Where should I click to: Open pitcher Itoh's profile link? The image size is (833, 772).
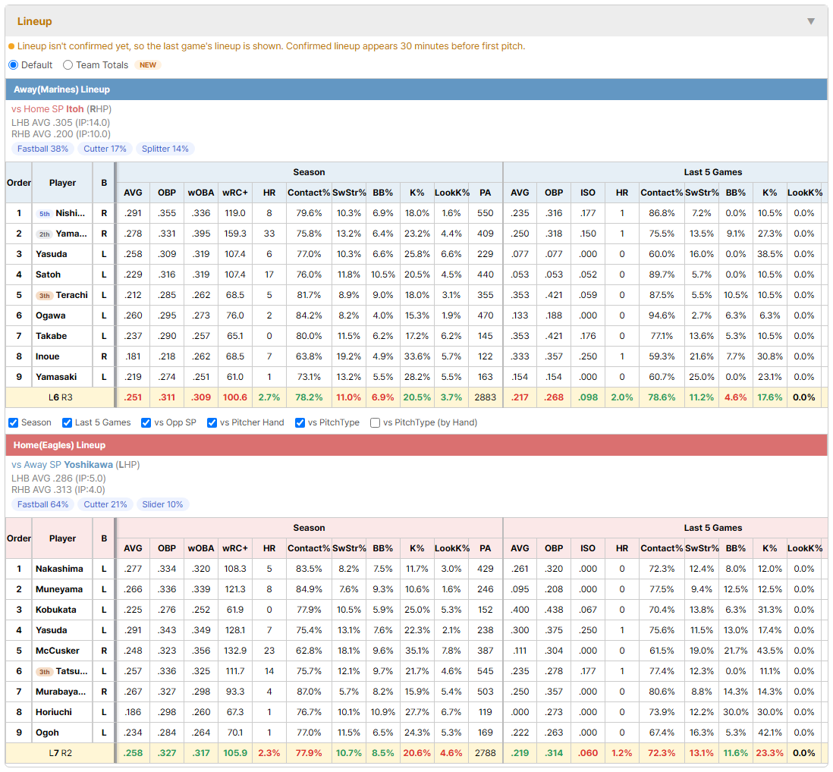coord(75,109)
